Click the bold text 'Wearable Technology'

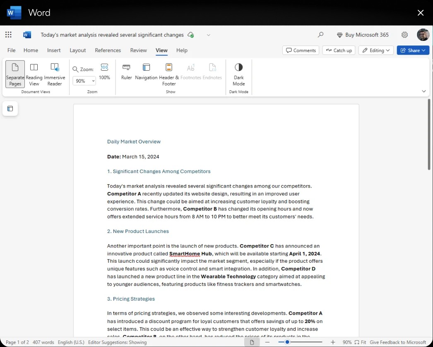pyautogui.click(x=229, y=276)
